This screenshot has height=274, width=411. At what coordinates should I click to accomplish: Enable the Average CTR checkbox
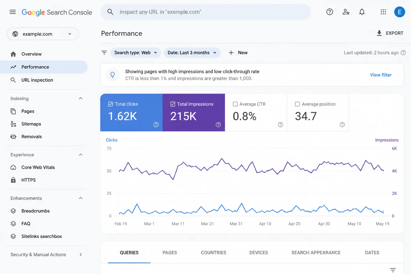coord(235,104)
